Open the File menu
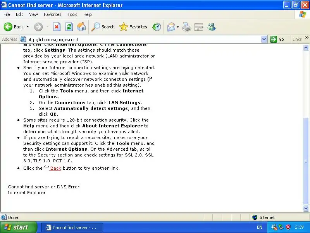The width and height of the screenshot is (310, 233). coord(7,14)
